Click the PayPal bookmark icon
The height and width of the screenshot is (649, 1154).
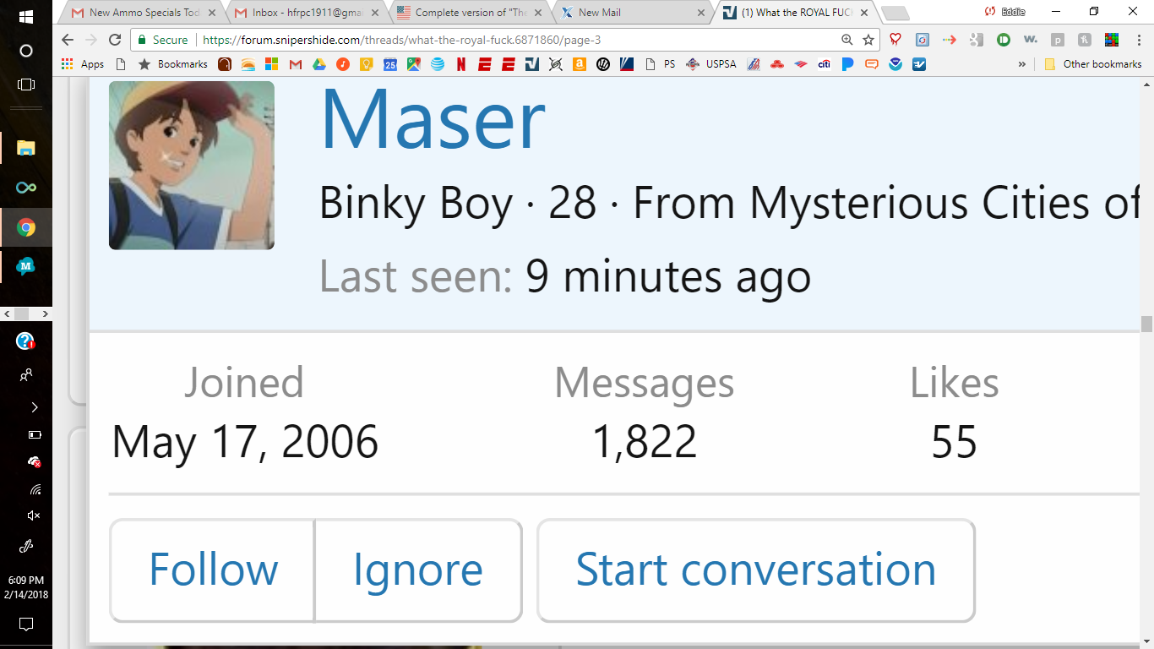coord(847,64)
